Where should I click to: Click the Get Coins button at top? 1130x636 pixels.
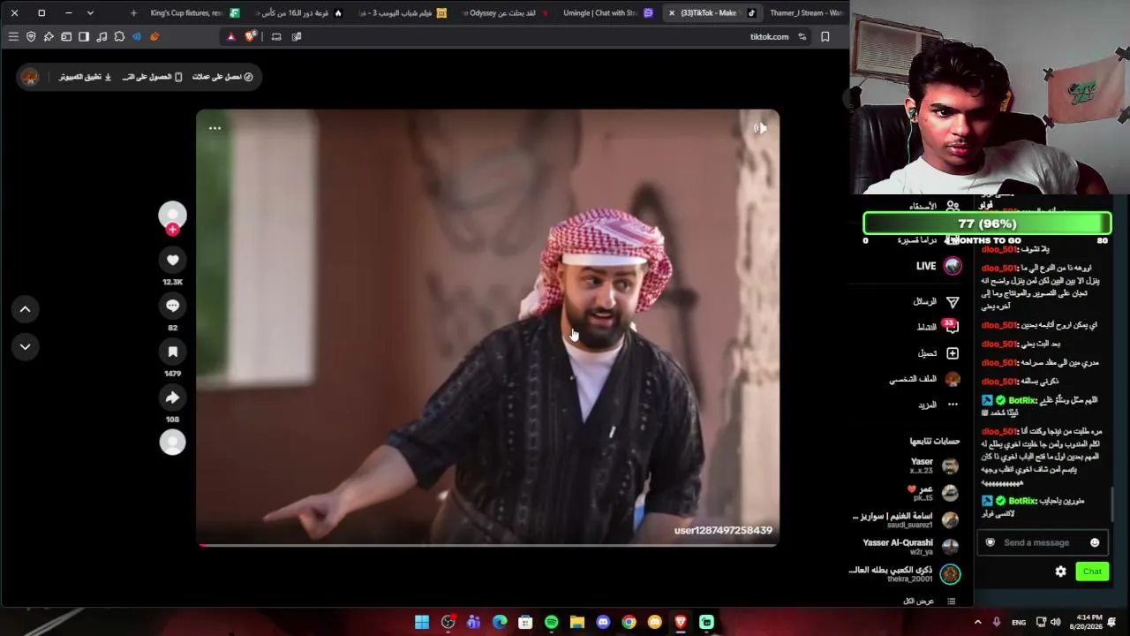coord(222,77)
